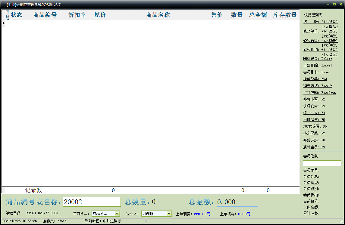The image size is (345, 225).
Task: Maximize the POS window
Action: point(334,5)
